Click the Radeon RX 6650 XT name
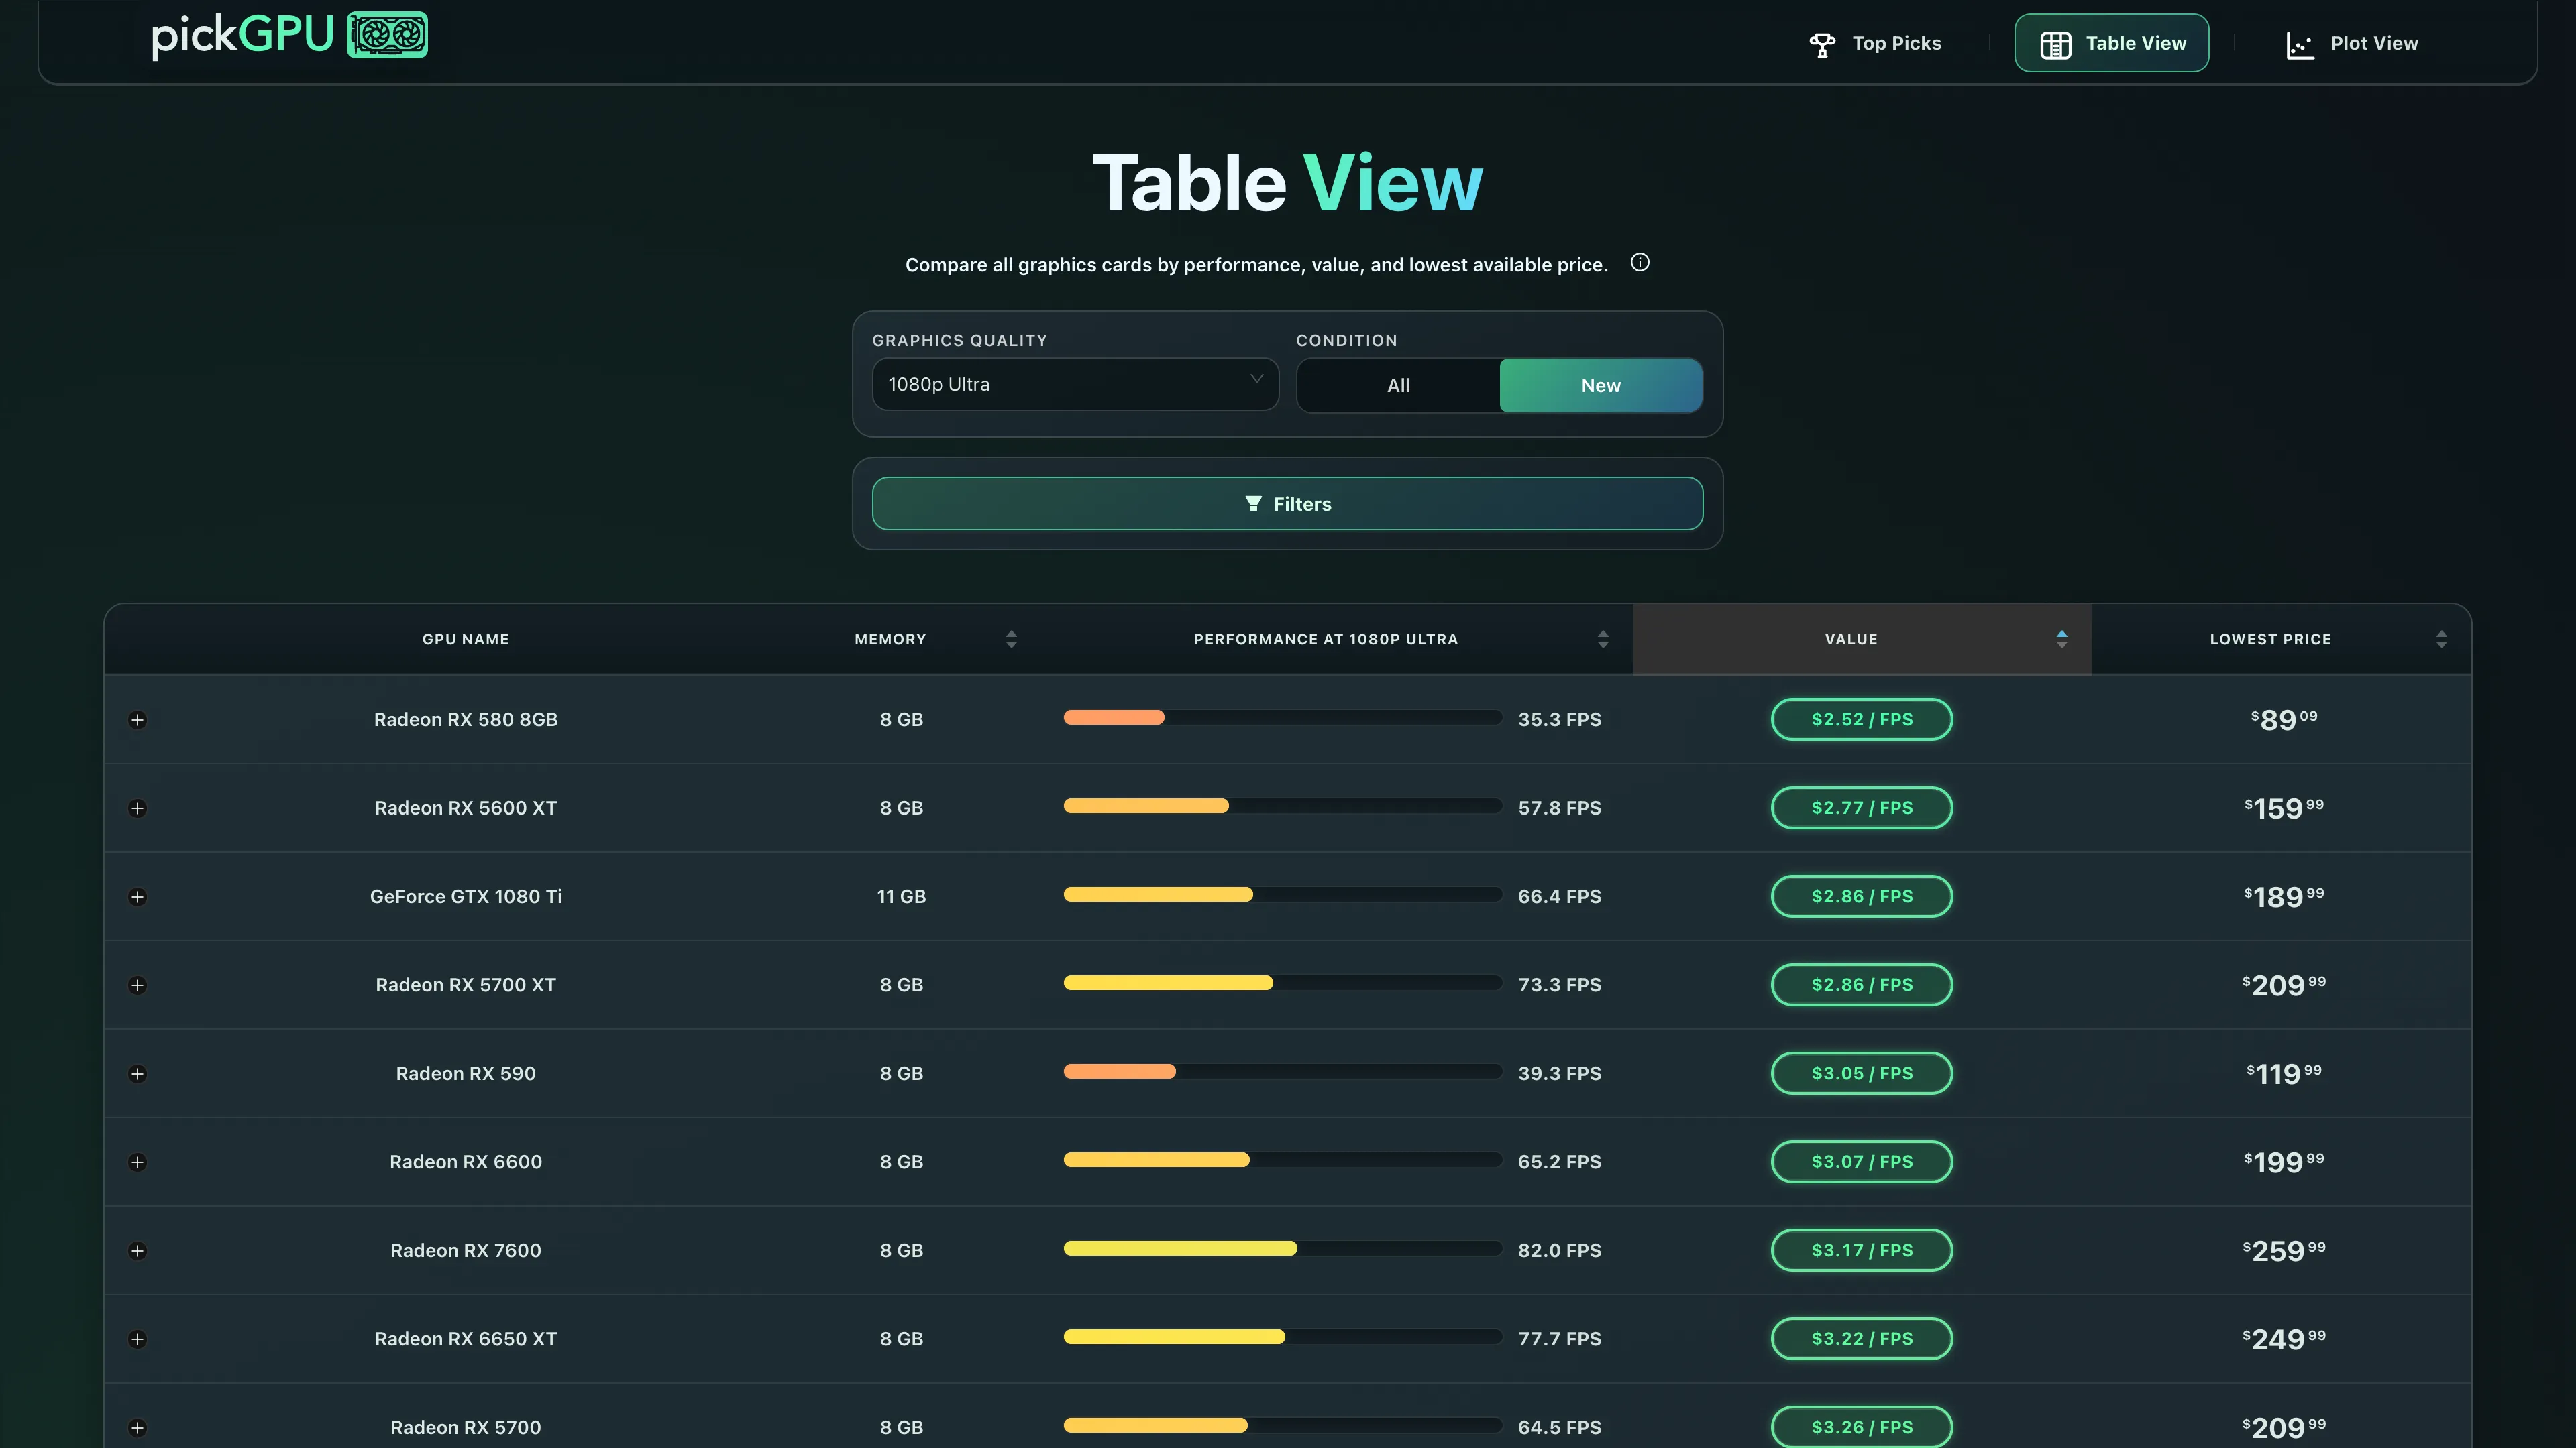Viewport: 2576px width, 1448px height. click(x=465, y=1338)
